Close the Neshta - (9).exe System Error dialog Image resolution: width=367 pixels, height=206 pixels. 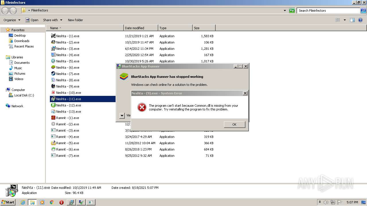coord(245,93)
